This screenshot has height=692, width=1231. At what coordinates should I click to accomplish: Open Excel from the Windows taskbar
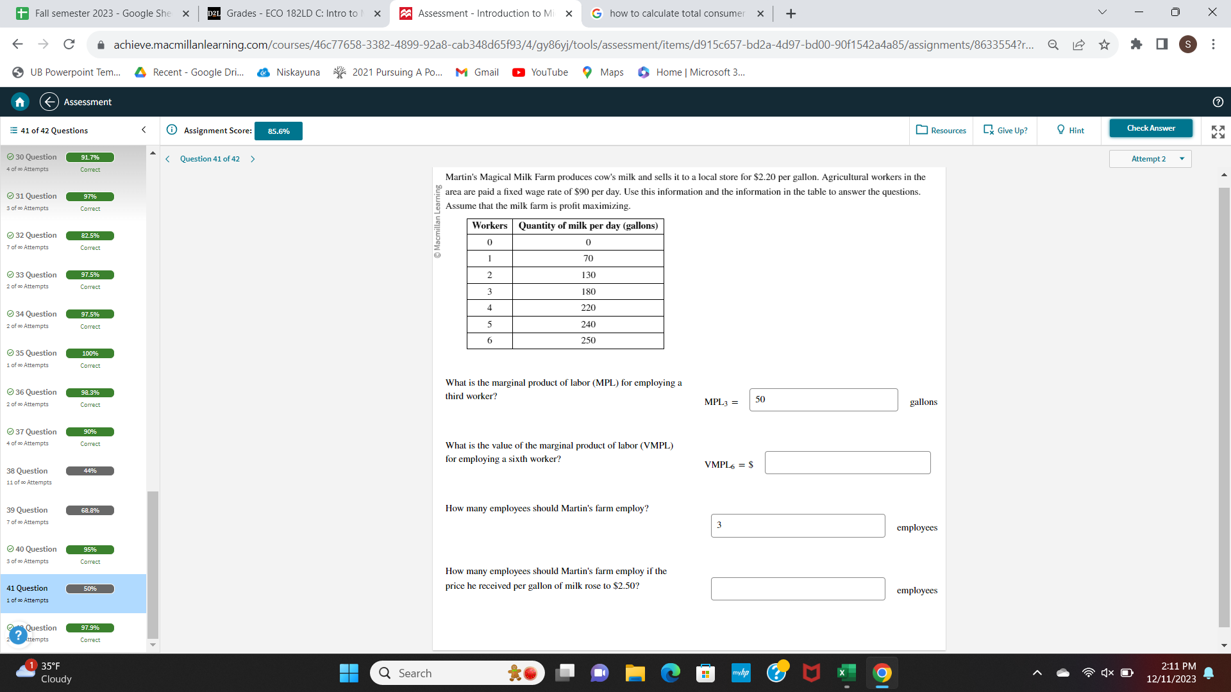coord(846,673)
